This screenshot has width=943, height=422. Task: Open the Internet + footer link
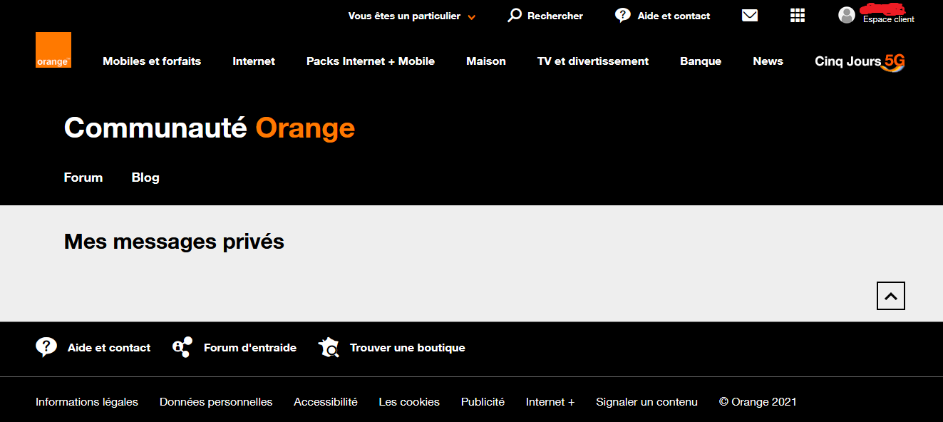click(550, 402)
